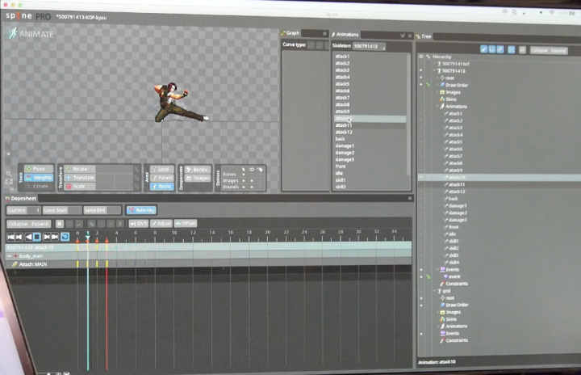Select the Dopesheet tab

[21, 198]
